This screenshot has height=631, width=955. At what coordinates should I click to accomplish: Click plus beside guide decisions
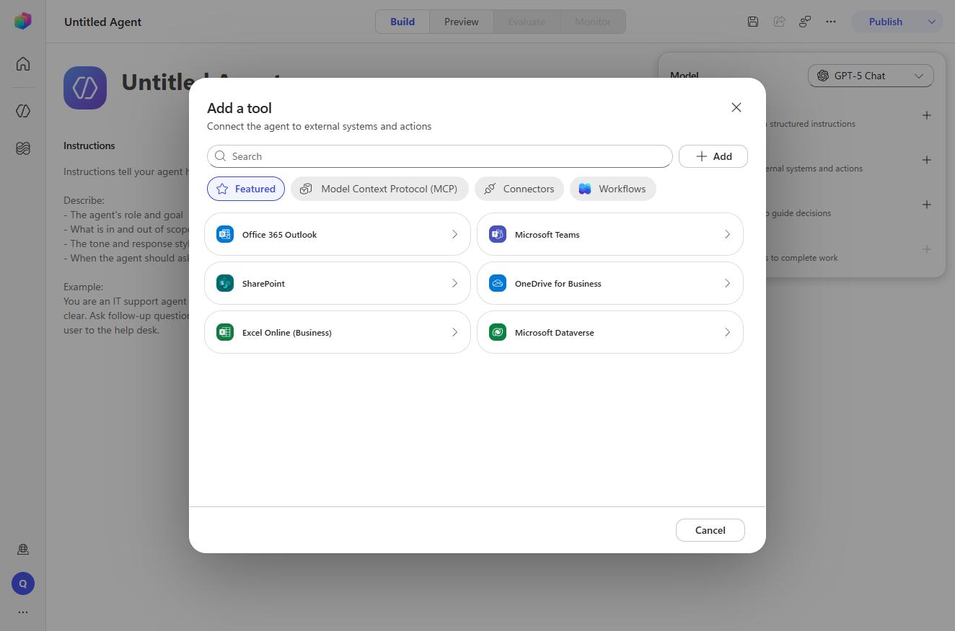(927, 205)
